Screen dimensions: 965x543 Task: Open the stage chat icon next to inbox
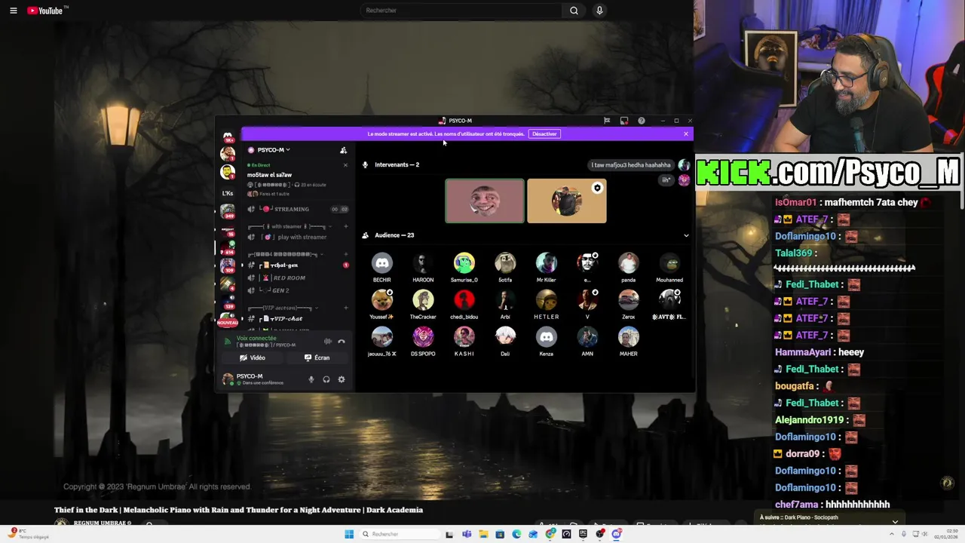tap(624, 121)
